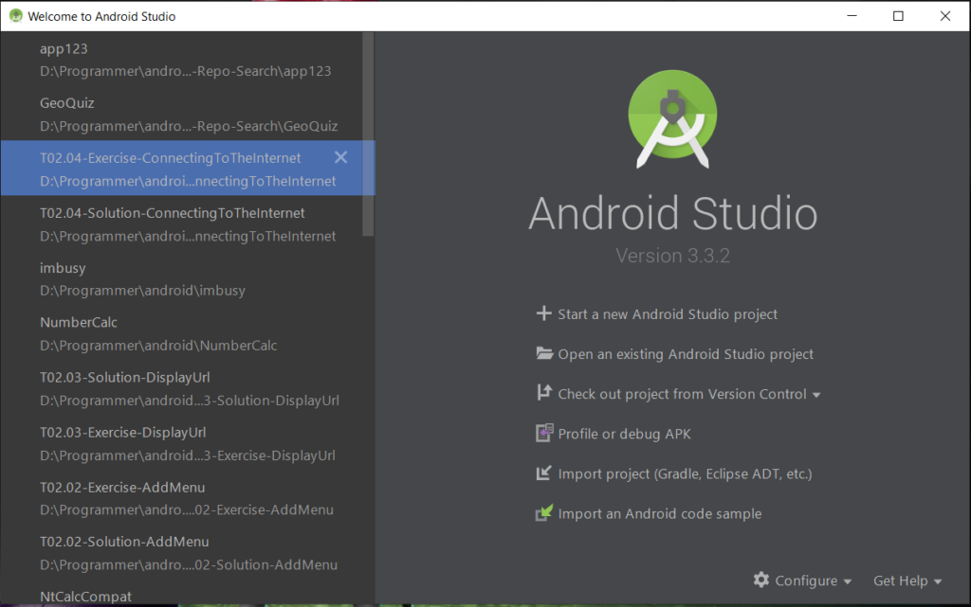Remove T02.04-Exercise-ConnectingToTheInternet from recent projects
971x607 pixels.
[340, 157]
